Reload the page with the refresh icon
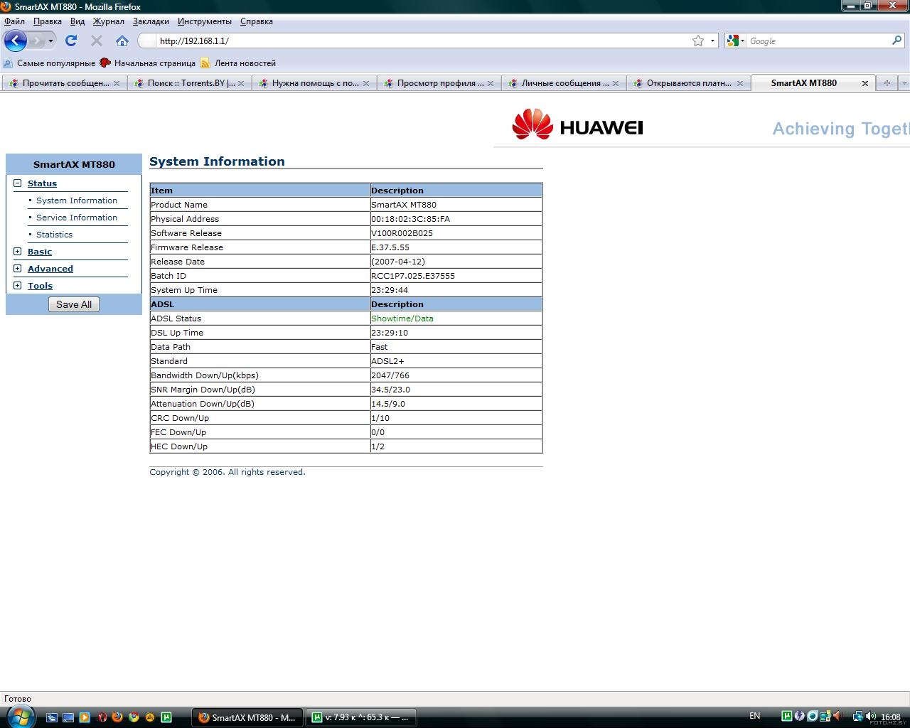This screenshot has height=728, width=910. (x=71, y=41)
